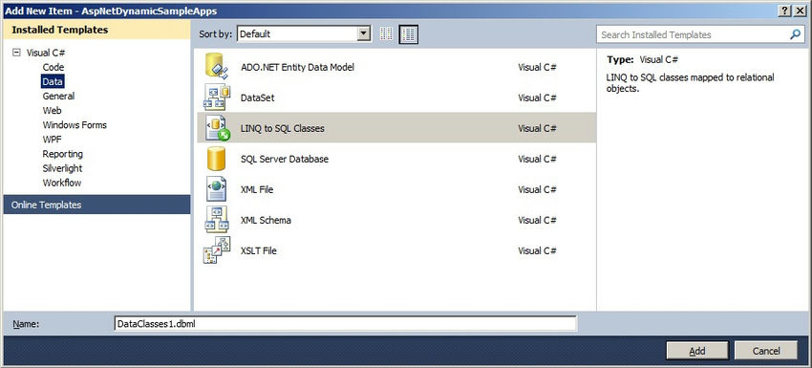Select the SQL Server Database name
Screen dimensions: 812x368
pyautogui.click(x=285, y=159)
